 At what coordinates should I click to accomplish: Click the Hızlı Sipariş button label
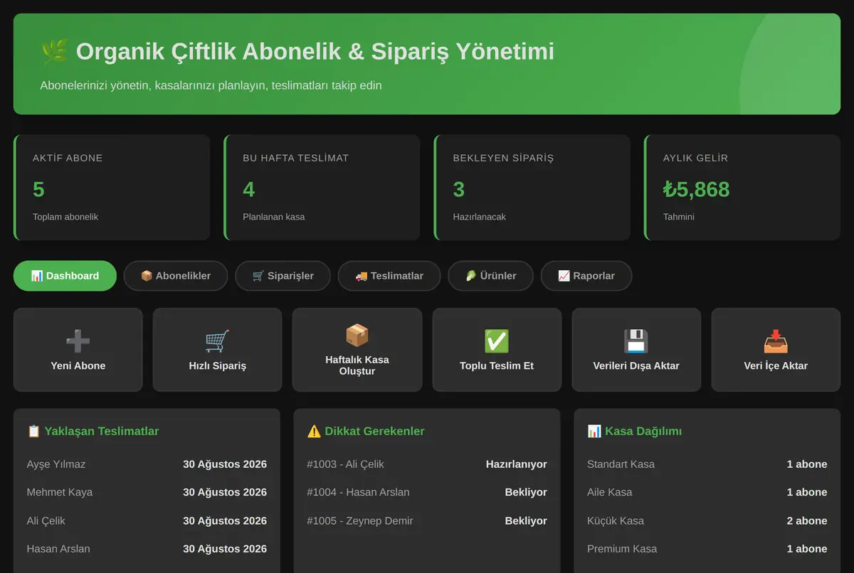217,365
